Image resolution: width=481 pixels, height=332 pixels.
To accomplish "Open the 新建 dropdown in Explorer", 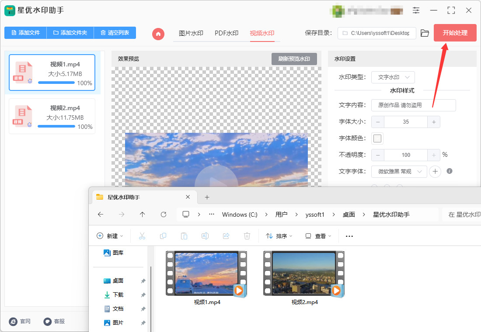I will pos(110,236).
